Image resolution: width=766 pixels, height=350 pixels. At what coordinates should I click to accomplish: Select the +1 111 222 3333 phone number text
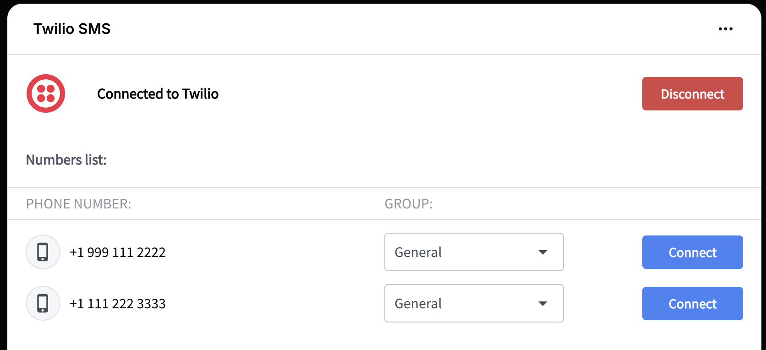click(118, 304)
